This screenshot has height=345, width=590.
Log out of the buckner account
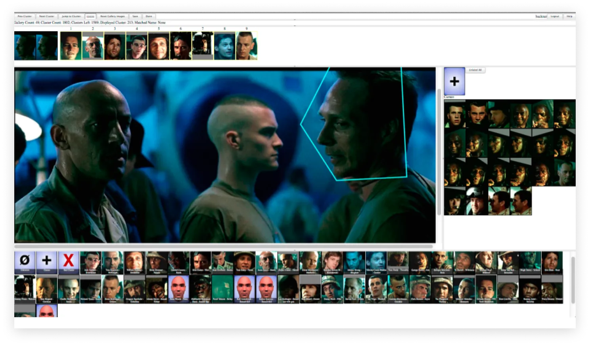tap(555, 17)
